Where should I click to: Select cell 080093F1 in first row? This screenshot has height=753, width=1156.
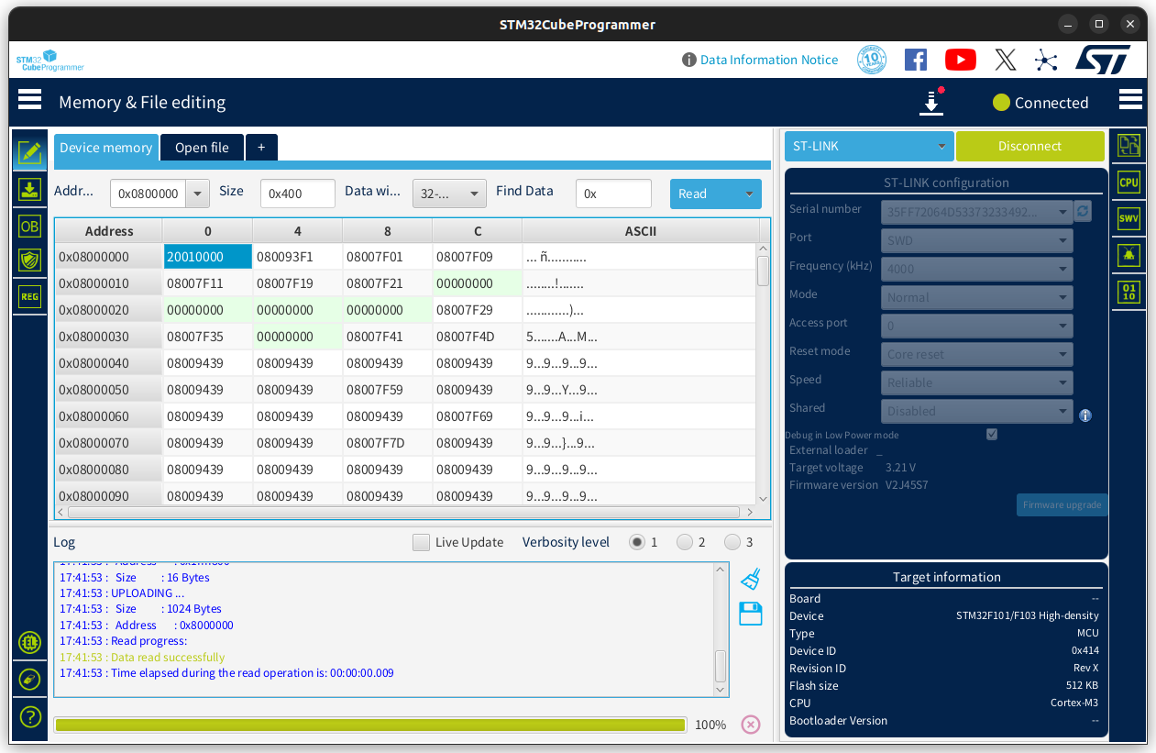tap(297, 257)
